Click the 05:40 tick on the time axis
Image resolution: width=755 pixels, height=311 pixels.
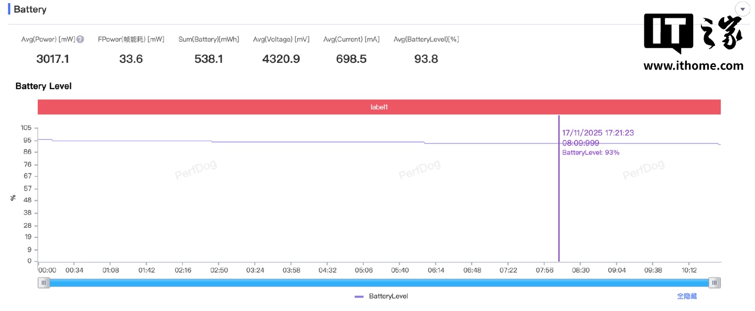click(x=400, y=270)
